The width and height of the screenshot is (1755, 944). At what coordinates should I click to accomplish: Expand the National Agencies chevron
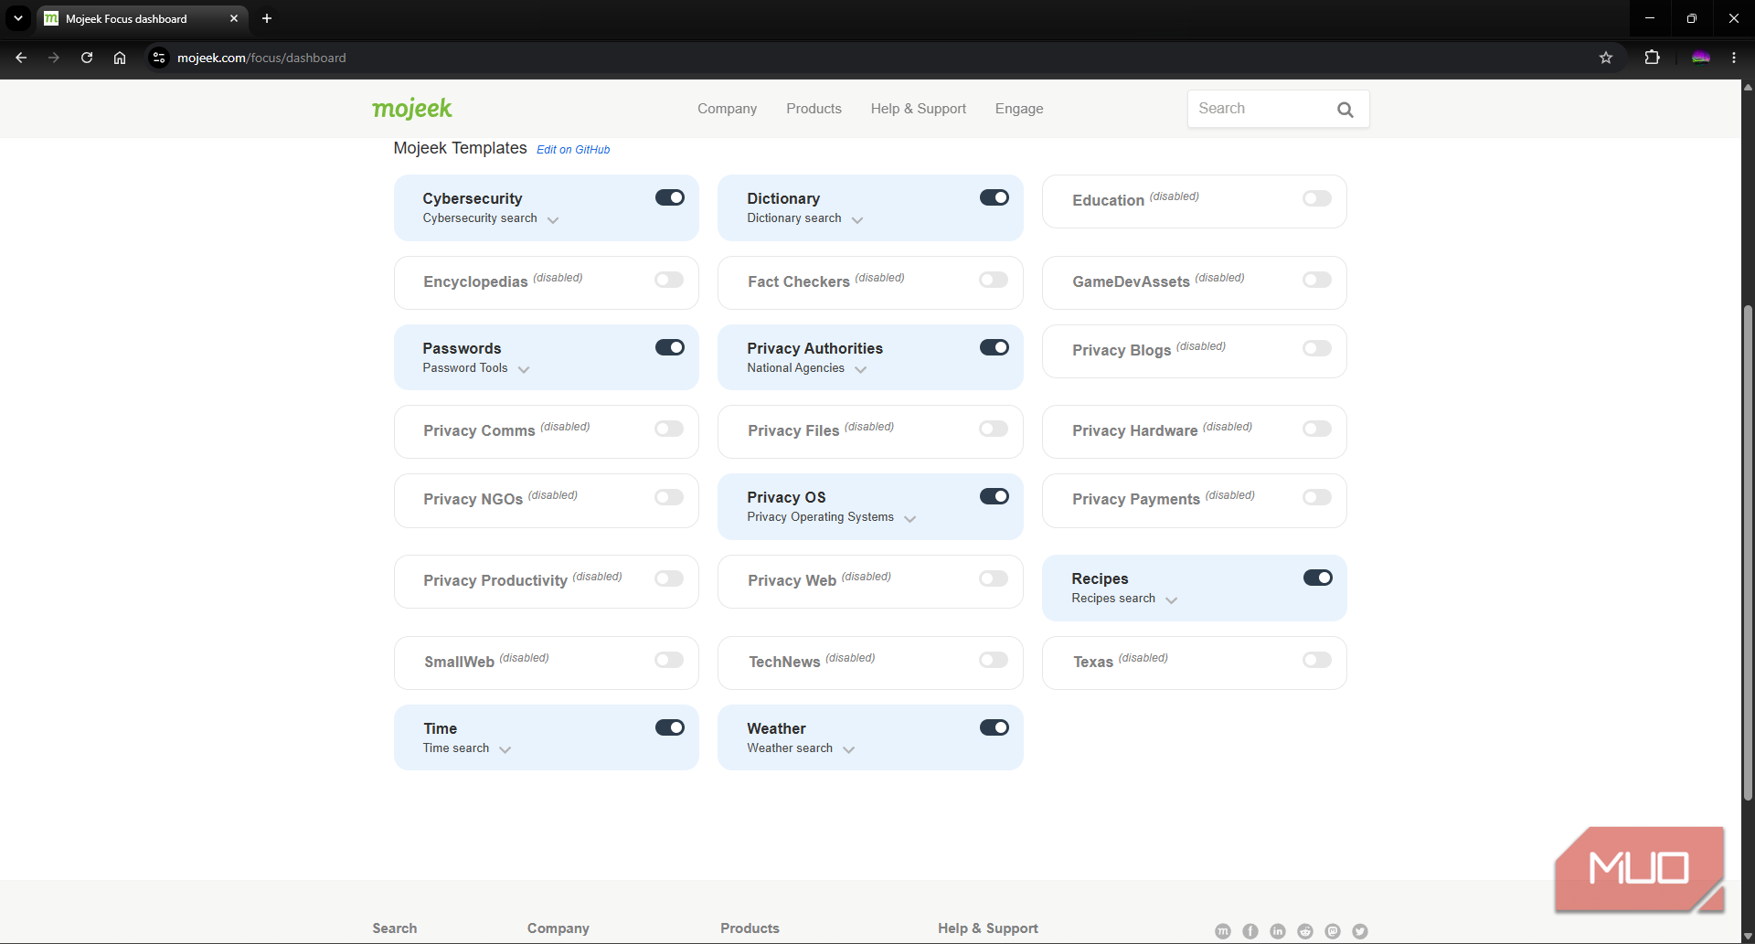(x=861, y=370)
